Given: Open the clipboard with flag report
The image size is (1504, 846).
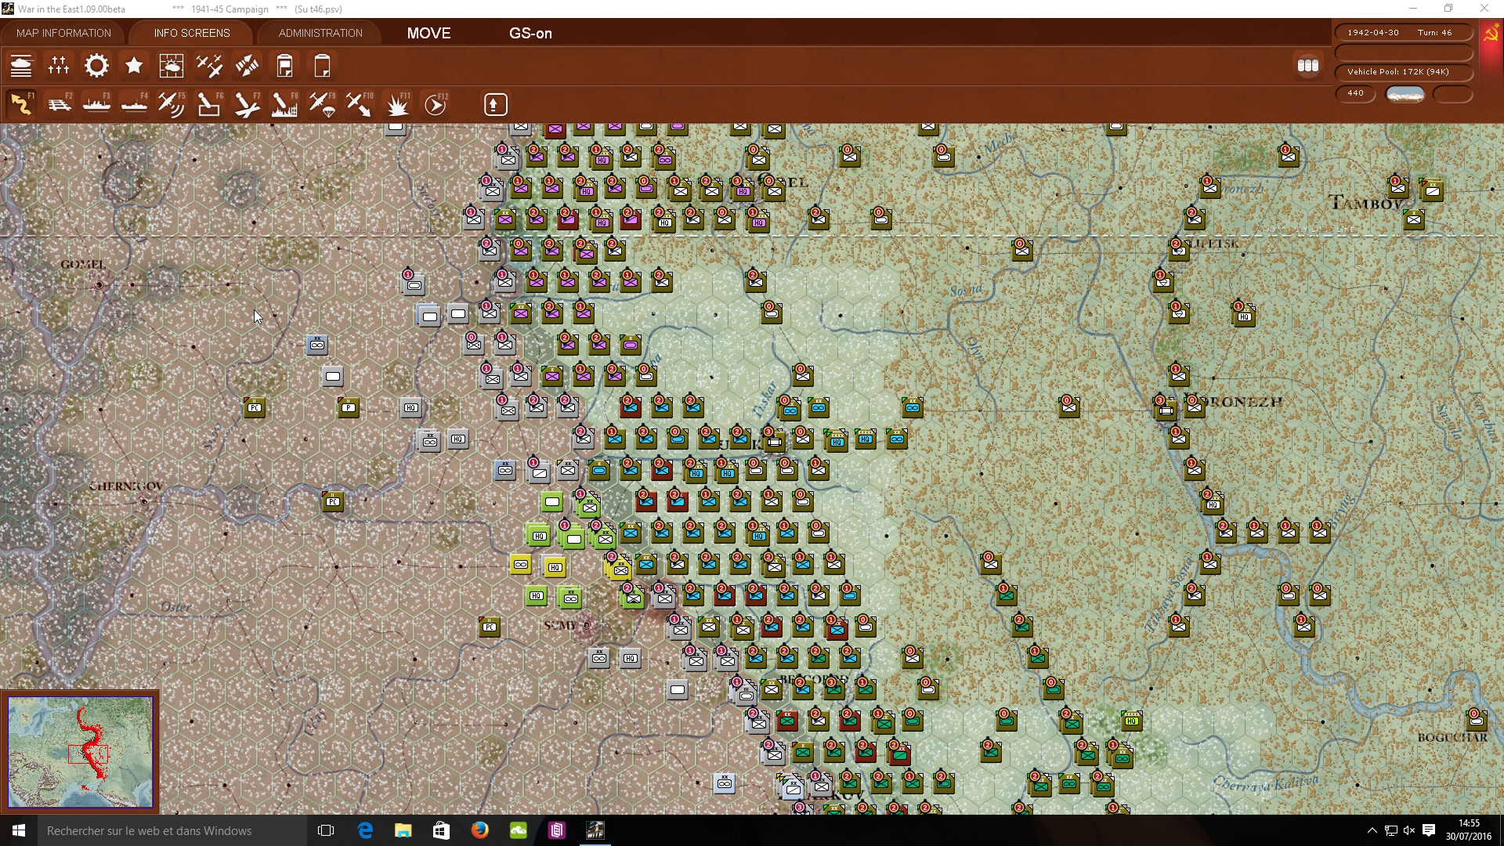Looking at the screenshot, I should click(284, 66).
